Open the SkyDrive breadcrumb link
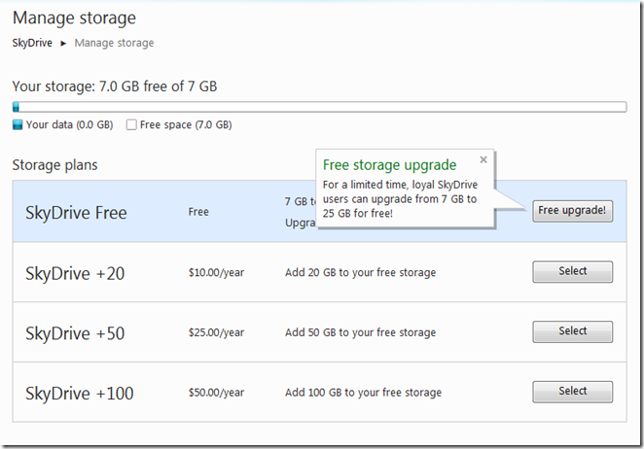This screenshot has height=449, width=644. pos(32,43)
